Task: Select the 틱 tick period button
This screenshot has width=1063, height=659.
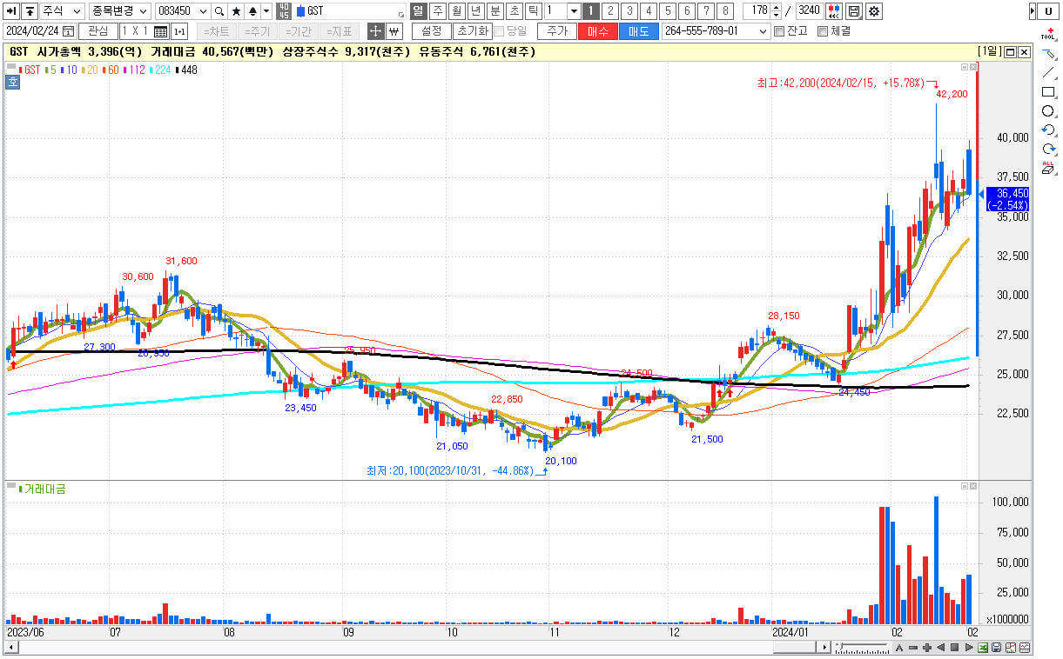Action: tap(533, 11)
